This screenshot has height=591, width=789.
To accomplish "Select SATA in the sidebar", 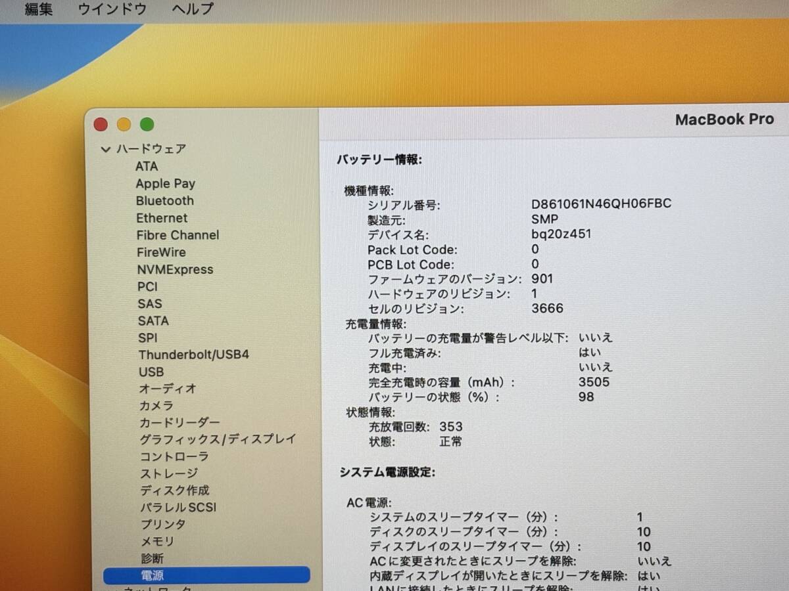I will (153, 320).
